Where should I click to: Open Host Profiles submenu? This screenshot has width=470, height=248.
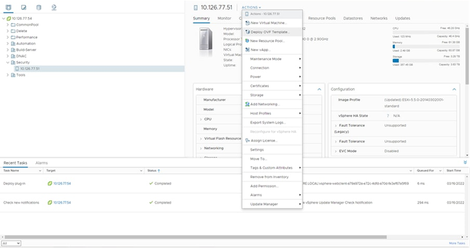coord(272,114)
